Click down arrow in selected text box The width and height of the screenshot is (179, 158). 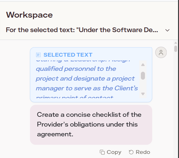[x=143, y=94]
